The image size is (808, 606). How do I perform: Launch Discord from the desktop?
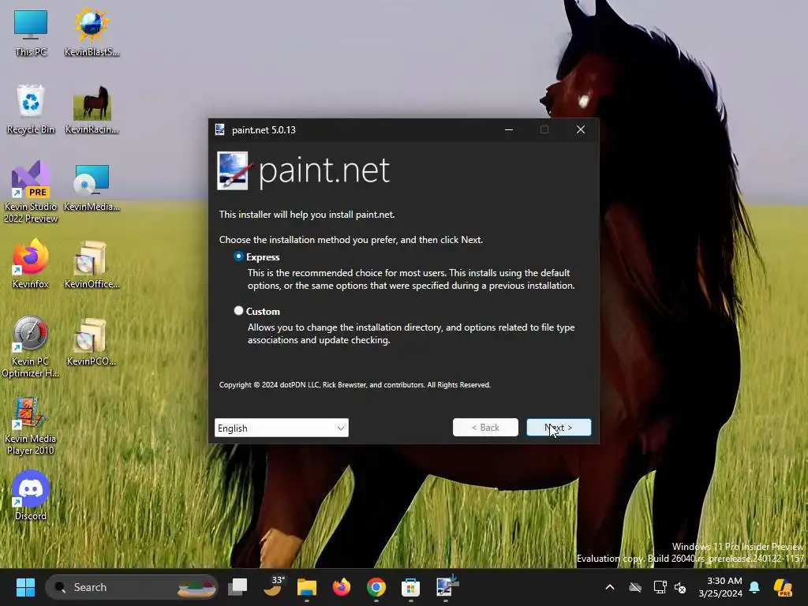[31, 495]
